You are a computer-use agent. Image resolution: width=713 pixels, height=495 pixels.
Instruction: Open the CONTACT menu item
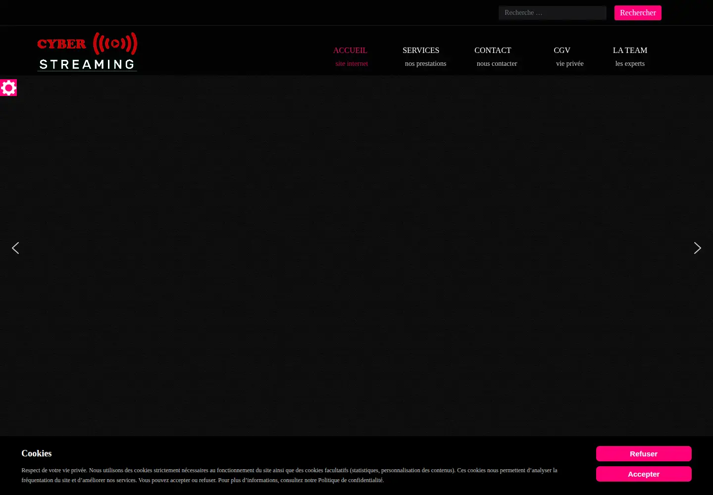496,56
